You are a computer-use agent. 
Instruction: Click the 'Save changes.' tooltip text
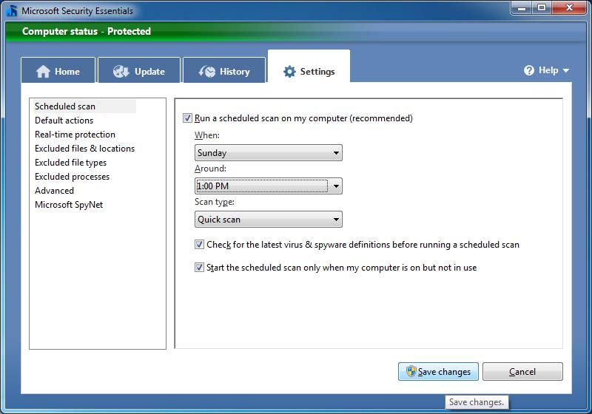[477, 402]
